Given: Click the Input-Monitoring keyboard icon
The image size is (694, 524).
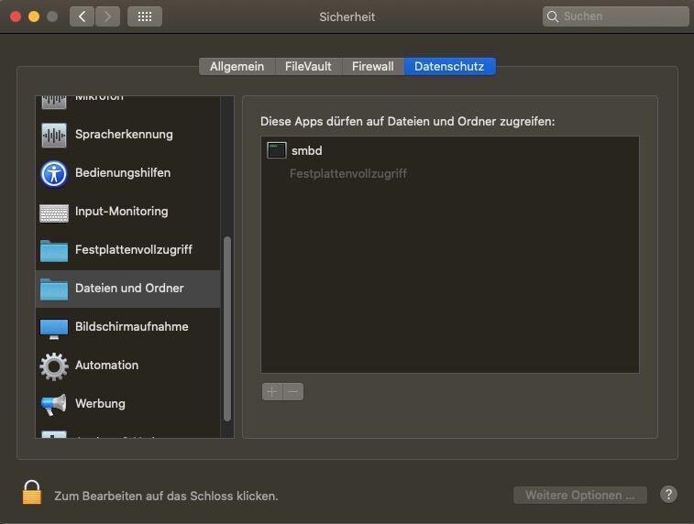Looking at the screenshot, I should pyautogui.click(x=54, y=213).
